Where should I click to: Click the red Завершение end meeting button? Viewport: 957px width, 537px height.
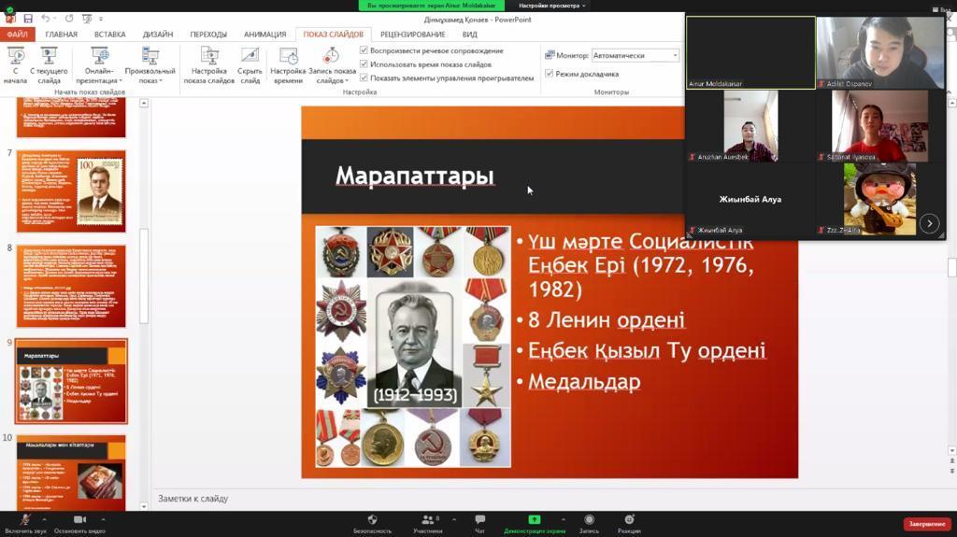pos(926,524)
